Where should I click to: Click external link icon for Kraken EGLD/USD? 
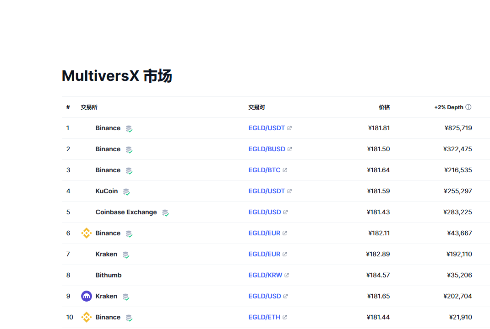coord(285,296)
